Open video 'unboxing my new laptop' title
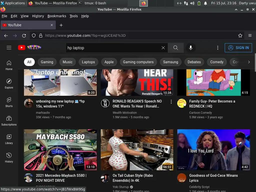This screenshot has width=256, height=192. [60, 104]
